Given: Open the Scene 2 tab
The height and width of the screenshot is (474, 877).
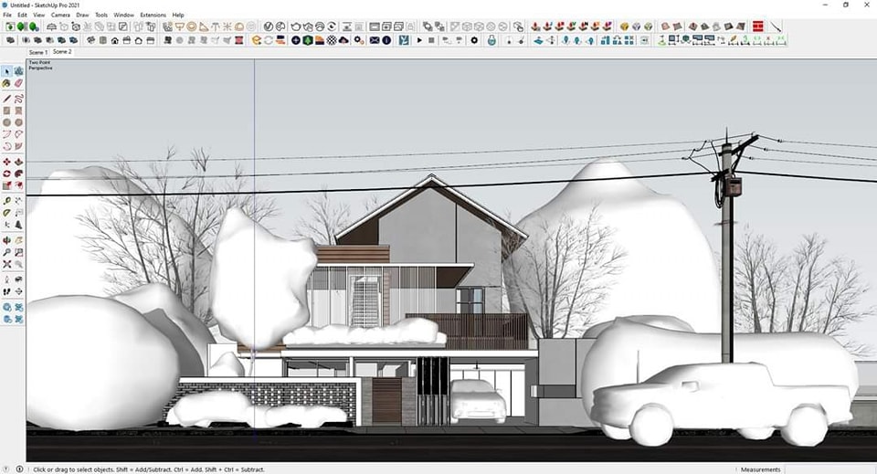Looking at the screenshot, I should coord(62,52).
